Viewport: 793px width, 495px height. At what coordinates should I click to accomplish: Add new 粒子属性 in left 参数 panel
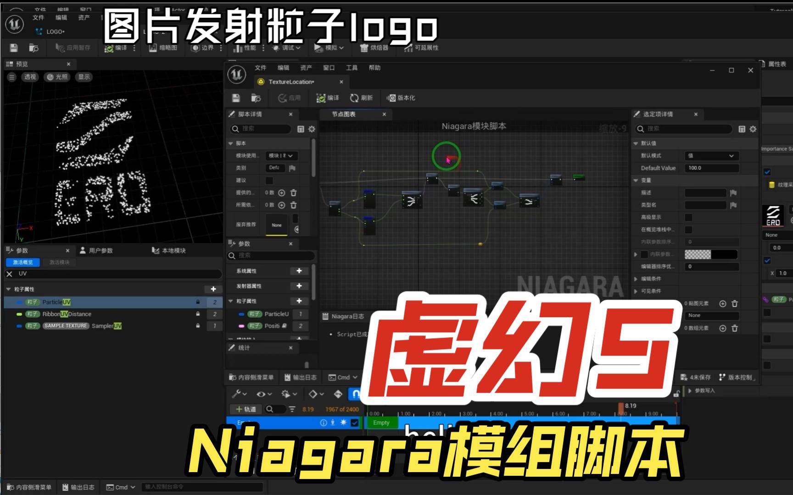click(213, 289)
